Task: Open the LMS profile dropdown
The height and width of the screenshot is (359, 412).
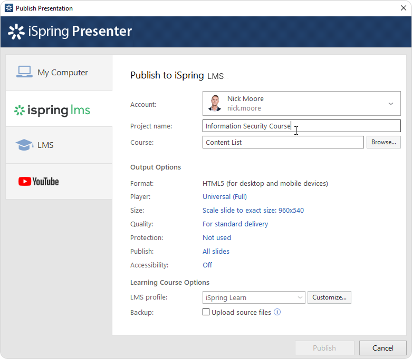Action: (x=254, y=297)
